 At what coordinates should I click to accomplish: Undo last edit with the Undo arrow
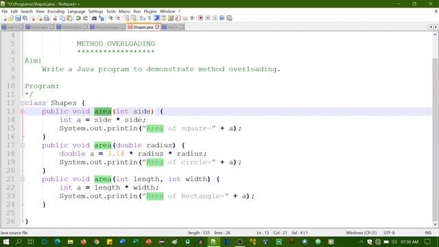pos(78,19)
